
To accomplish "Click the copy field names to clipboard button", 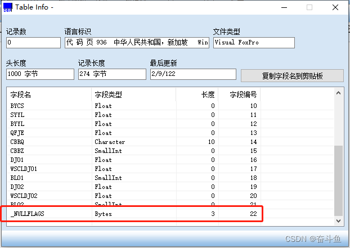I will [292, 76].
